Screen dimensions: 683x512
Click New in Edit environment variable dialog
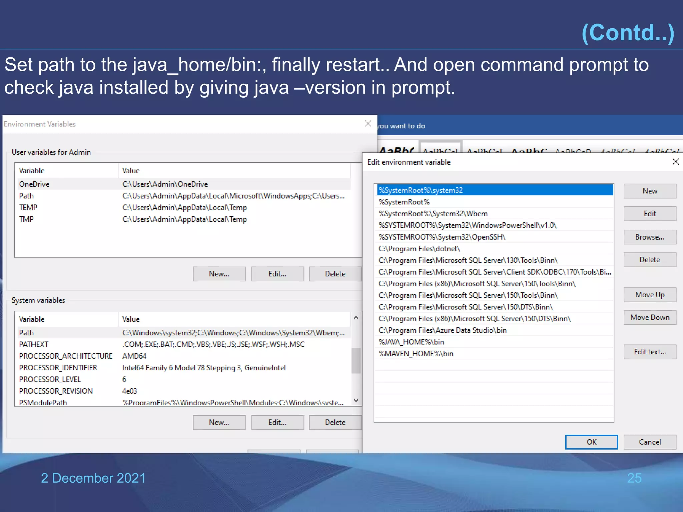coord(650,191)
